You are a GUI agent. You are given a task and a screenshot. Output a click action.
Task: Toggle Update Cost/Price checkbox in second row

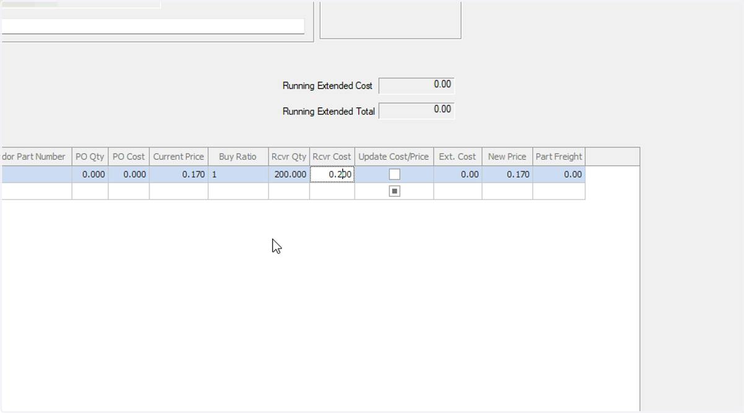pyautogui.click(x=394, y=191)
